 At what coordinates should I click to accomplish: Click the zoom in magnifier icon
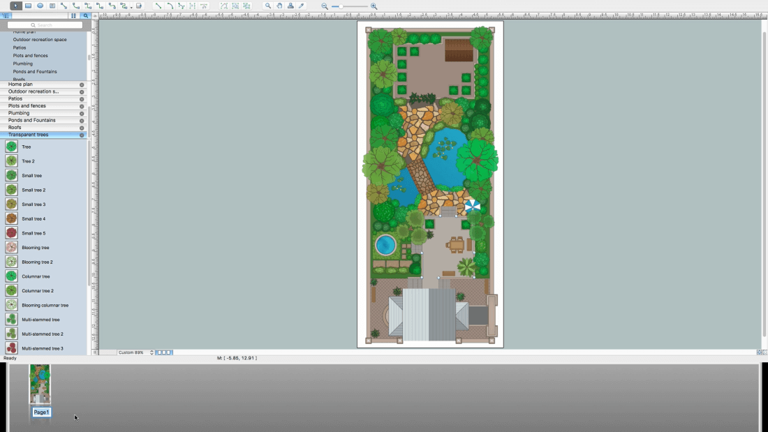tap(374, 6)
